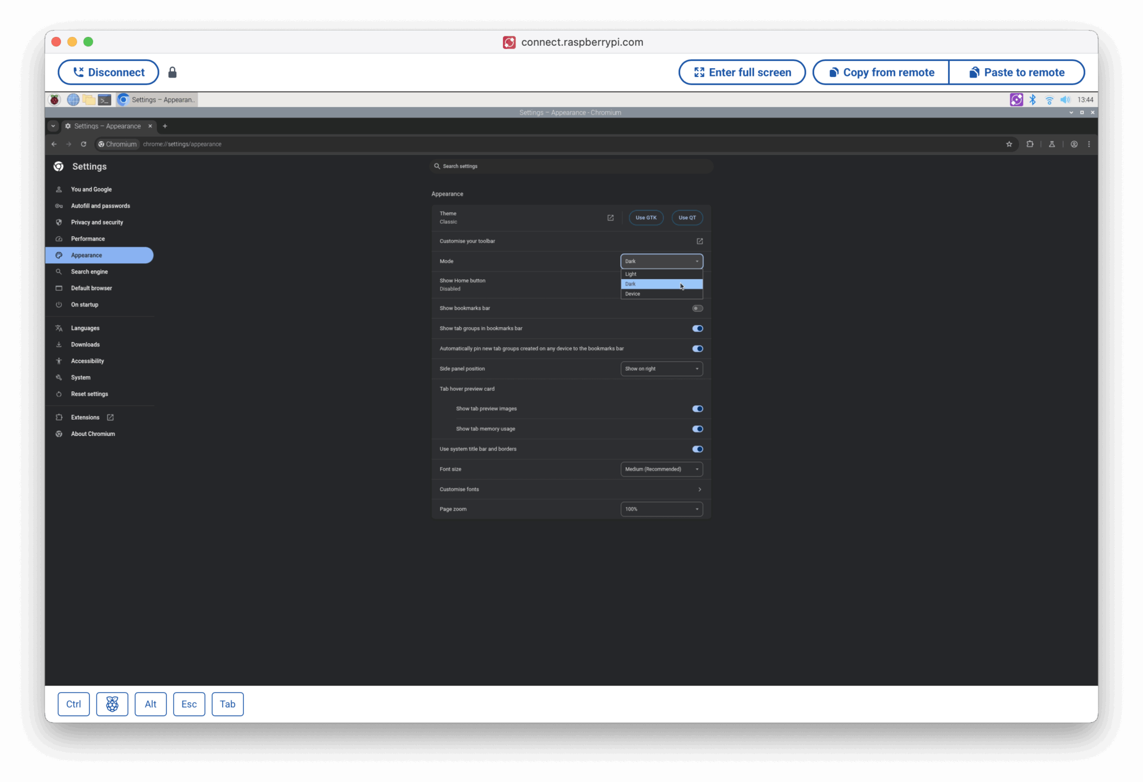Disable Show tab preview images toggle
The height and width of the screenshot is (782, 1143).
click(697, 409)
